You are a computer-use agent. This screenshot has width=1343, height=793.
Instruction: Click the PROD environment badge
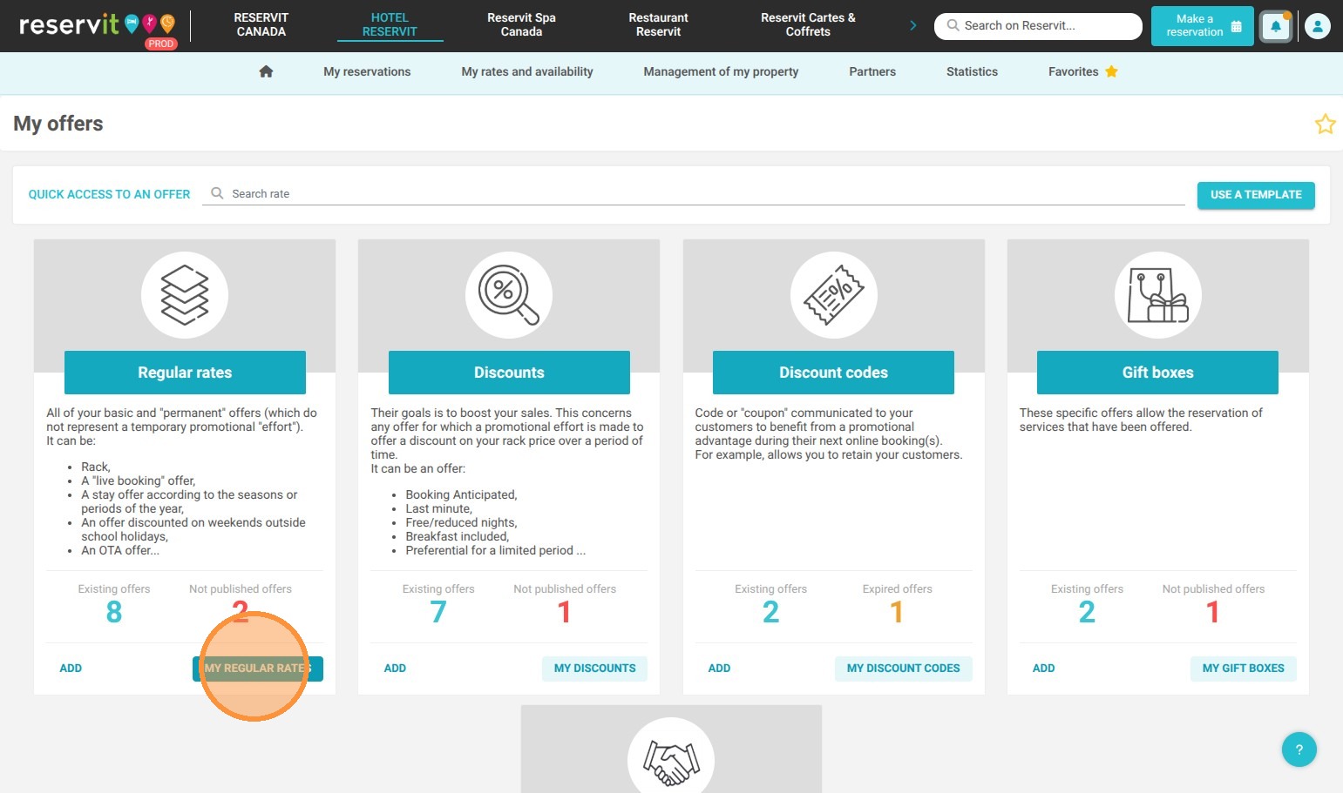[x=160, y=44]
